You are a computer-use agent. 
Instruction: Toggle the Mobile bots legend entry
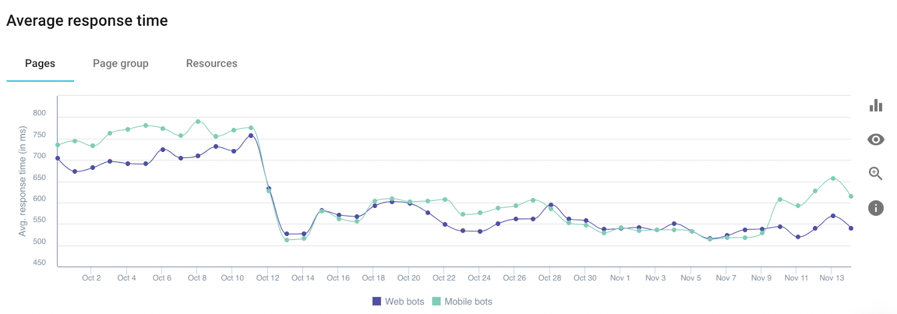[463, 302]
